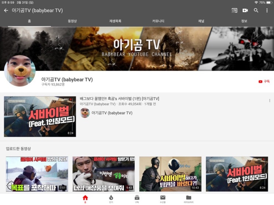Open the 9:43 클레이 사격장 1편 thumbnail
Screen dimensions: 274x205
pyautogui.click(x=104, y=174)
